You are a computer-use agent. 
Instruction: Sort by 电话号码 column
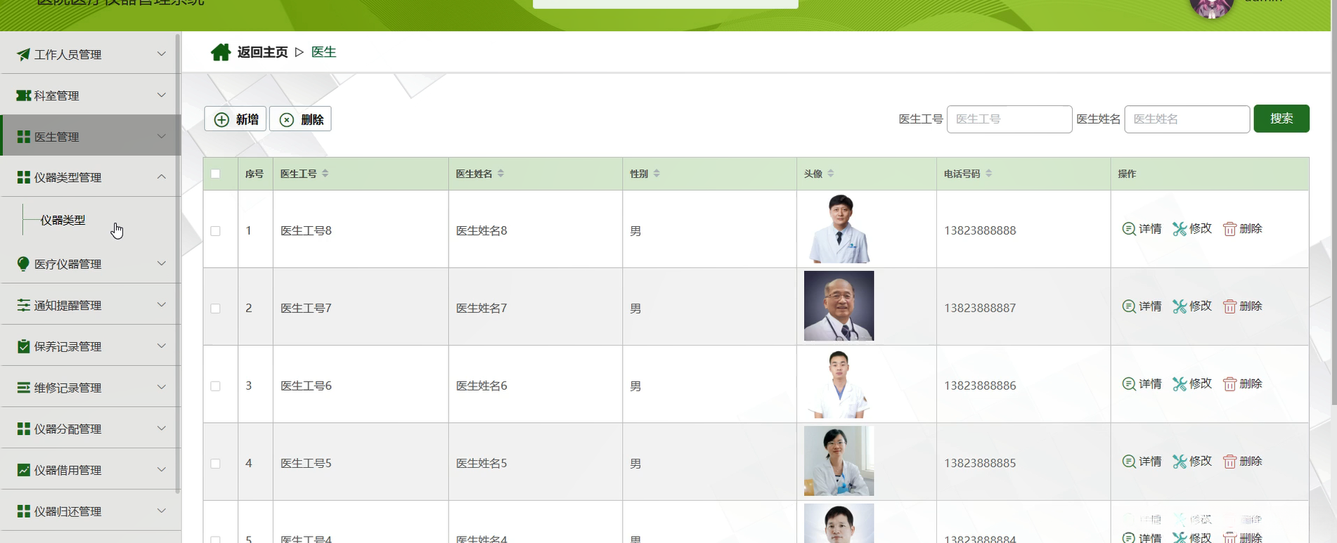(x=988, y=174)
